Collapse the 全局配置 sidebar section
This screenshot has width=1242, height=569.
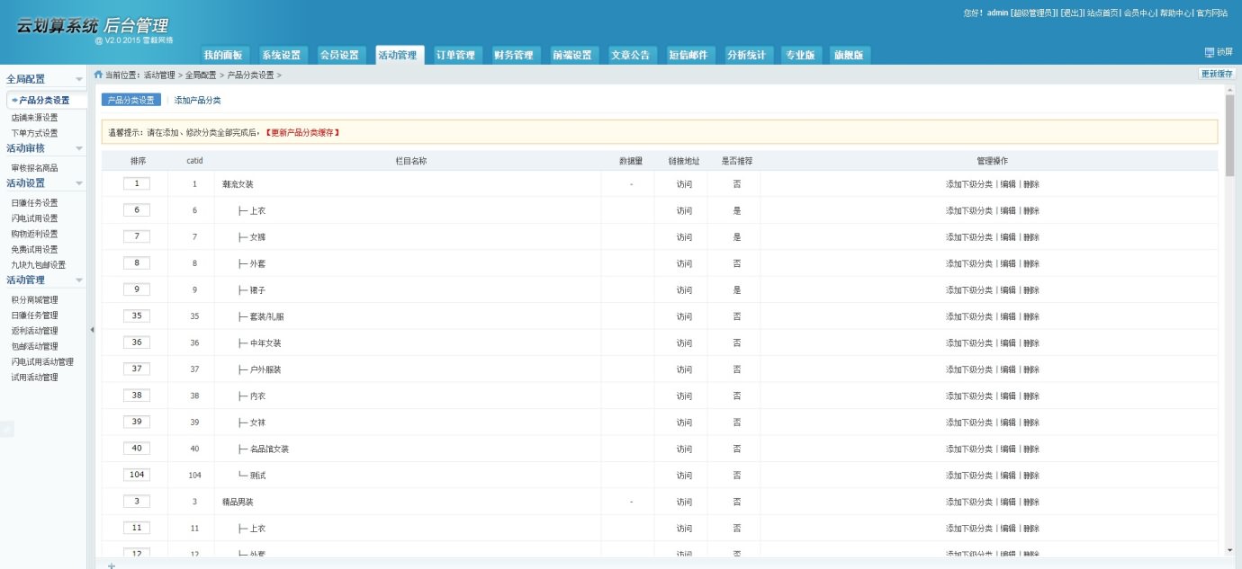(x=79, y=79)
